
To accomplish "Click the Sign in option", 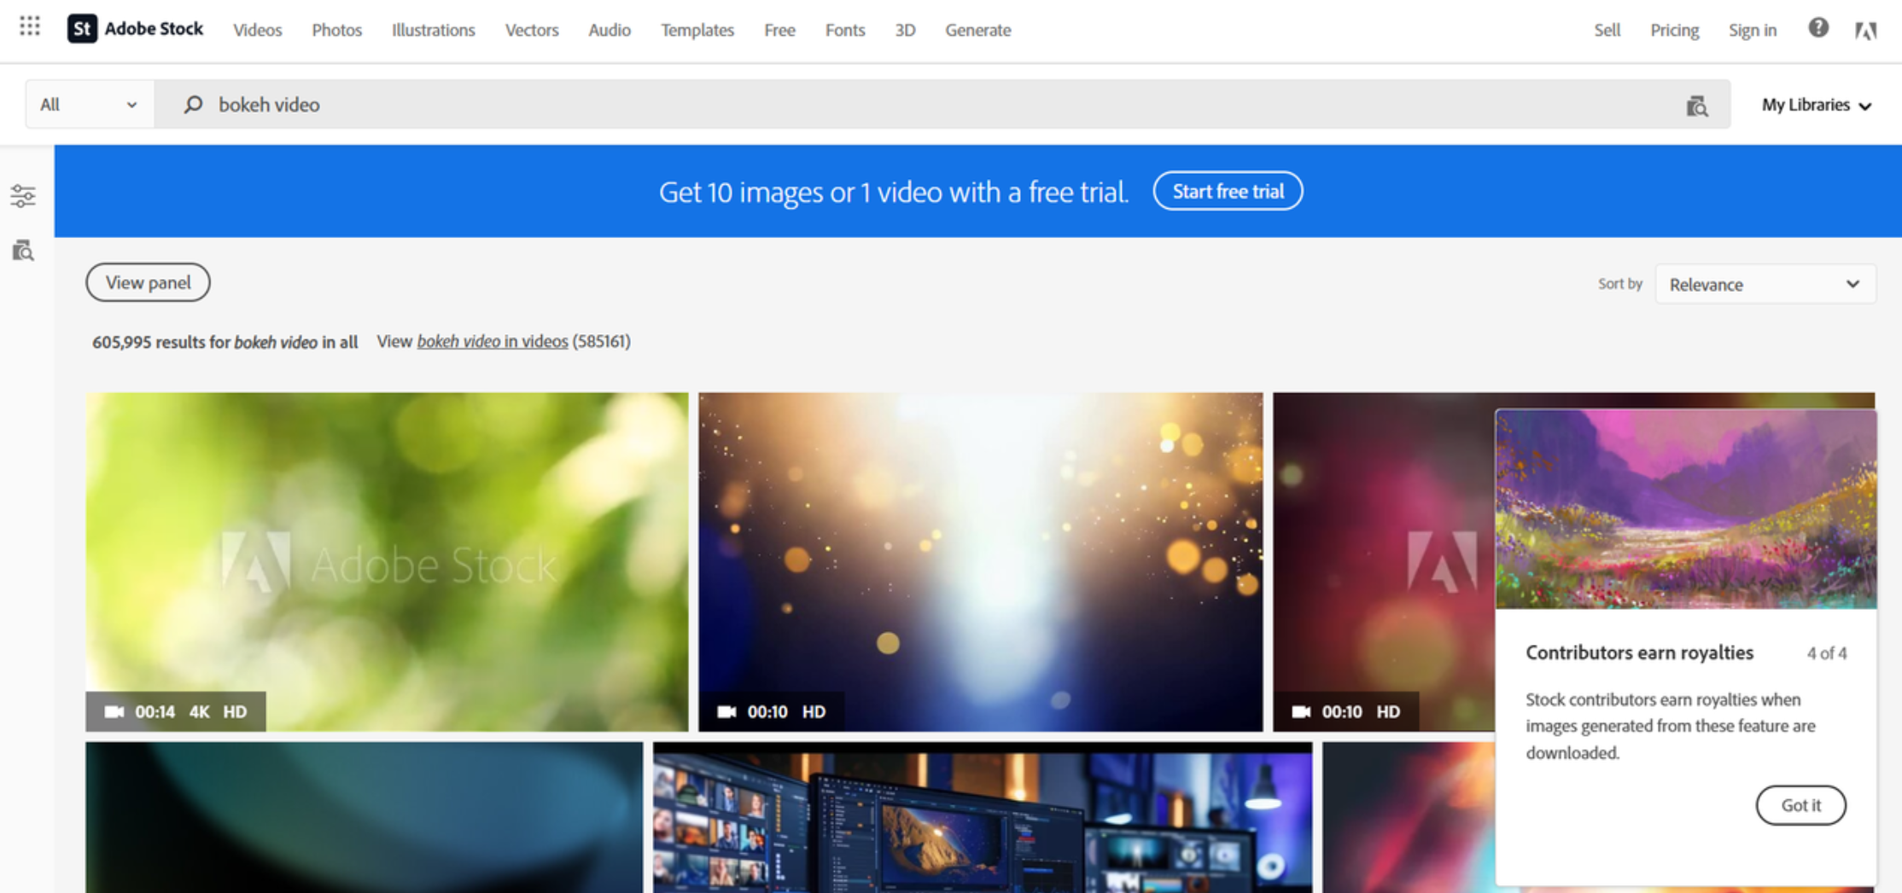I will point(1753,30).
